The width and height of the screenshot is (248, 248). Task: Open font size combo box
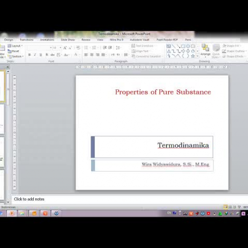[x=57, y=48]
